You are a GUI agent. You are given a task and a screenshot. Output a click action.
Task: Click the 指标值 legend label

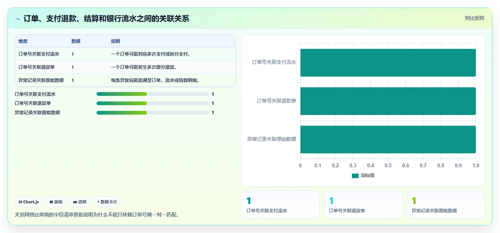(x=368, y=176)
